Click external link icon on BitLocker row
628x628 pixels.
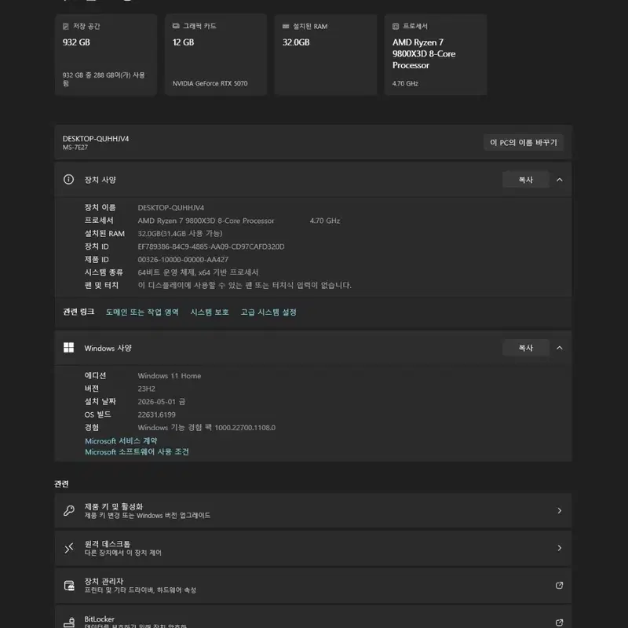click(560, 623)
